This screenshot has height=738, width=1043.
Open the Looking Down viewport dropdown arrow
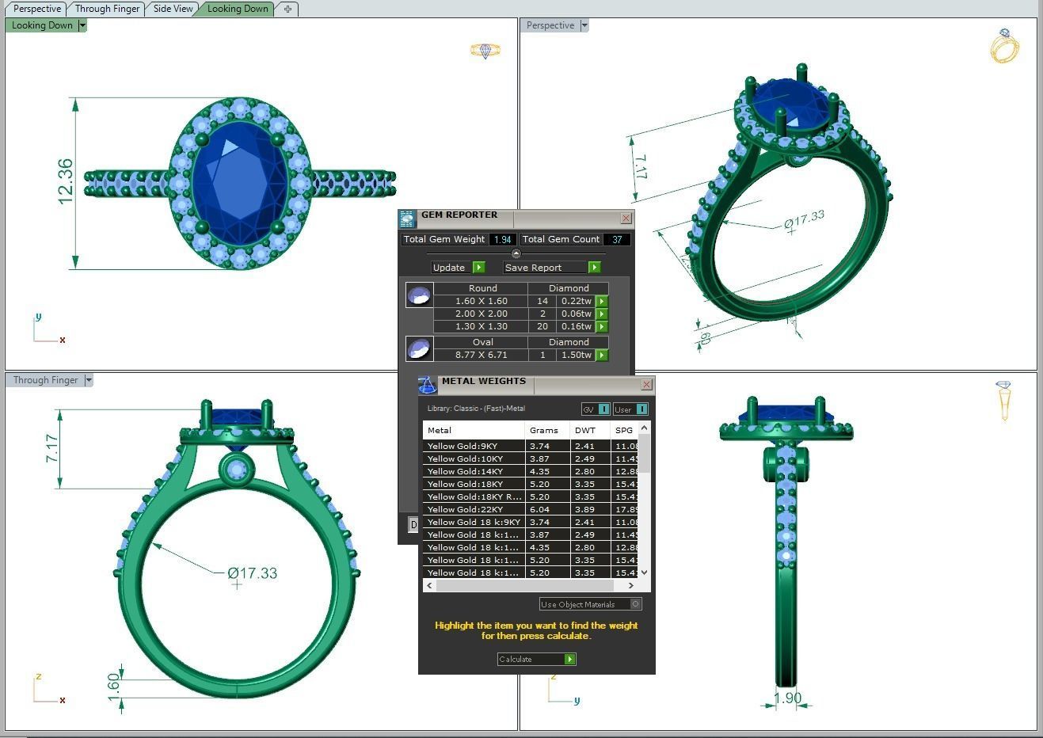click(82, 25)
